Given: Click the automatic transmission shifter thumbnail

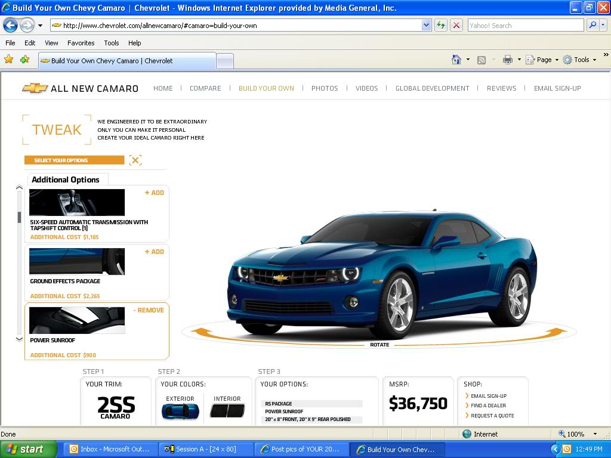Looking at the screenshot, I should pos(77,203).
